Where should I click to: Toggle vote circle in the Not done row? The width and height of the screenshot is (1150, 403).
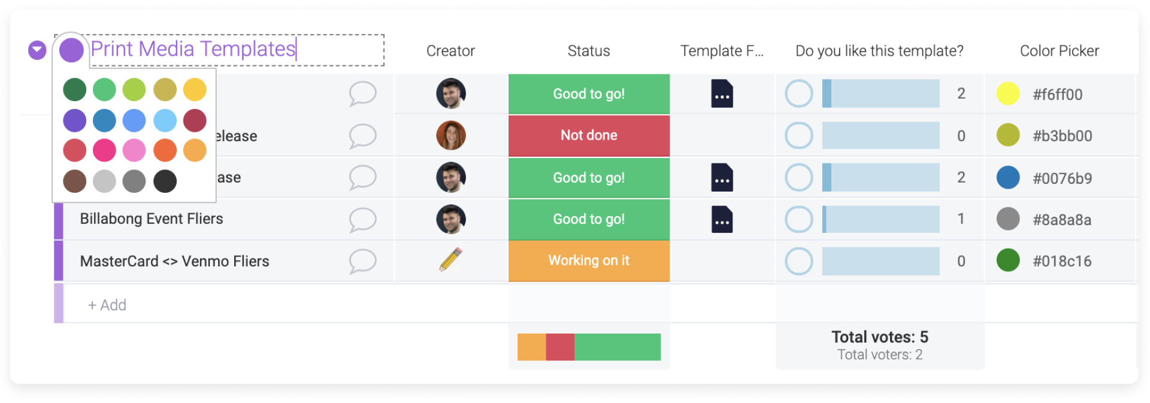tap(798, 136)
